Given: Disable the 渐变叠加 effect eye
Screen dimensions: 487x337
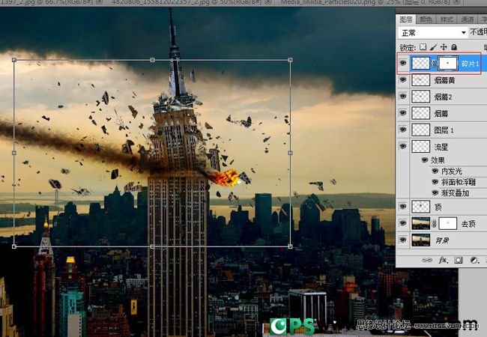Looking at the screenshot, I should tap(435, 192).
